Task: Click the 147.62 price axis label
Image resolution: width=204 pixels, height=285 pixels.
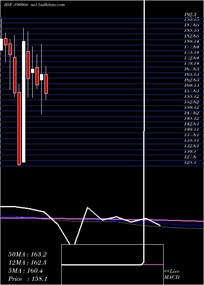Action: (x=191, y=113)
